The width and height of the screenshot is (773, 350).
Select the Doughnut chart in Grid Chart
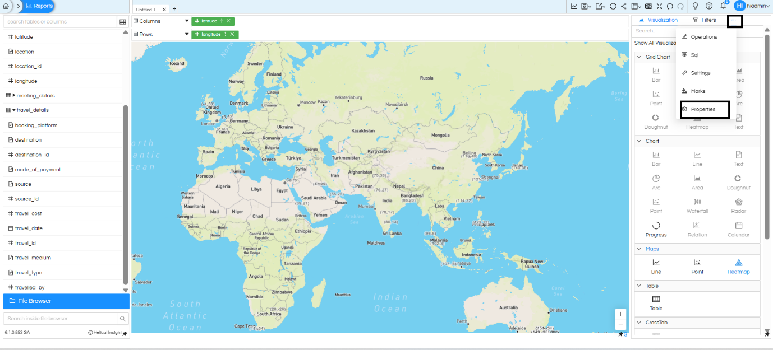point(656,122)
